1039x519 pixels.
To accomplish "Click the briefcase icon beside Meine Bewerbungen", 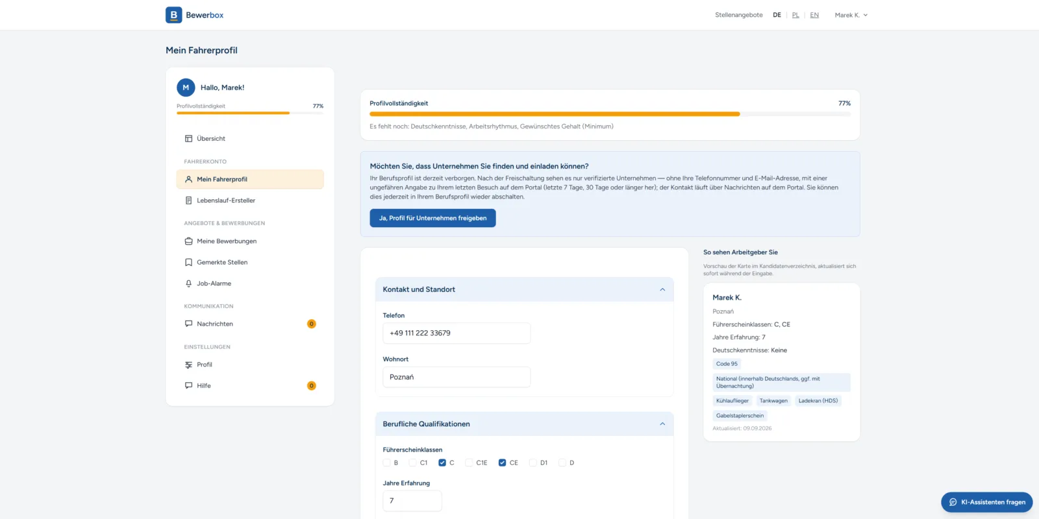I will pos(188,241).
